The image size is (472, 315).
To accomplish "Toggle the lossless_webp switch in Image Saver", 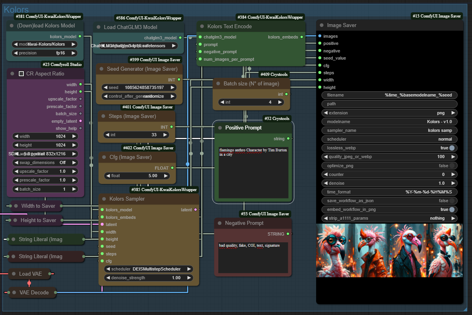I will pyautogui.click(x=452, y=148).
